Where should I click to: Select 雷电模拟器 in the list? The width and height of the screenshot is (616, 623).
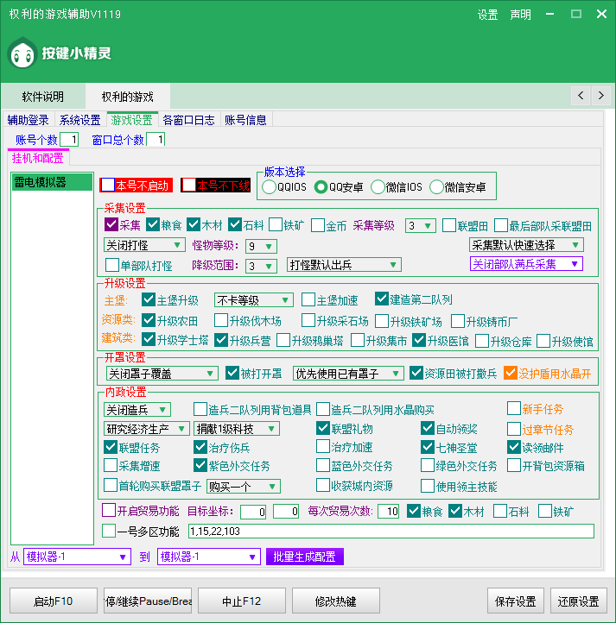click(x=52, y=182)
